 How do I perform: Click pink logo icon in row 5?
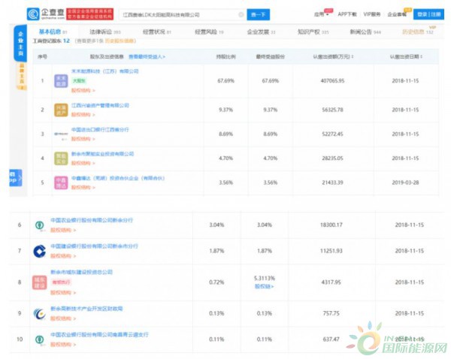[61, 183]
